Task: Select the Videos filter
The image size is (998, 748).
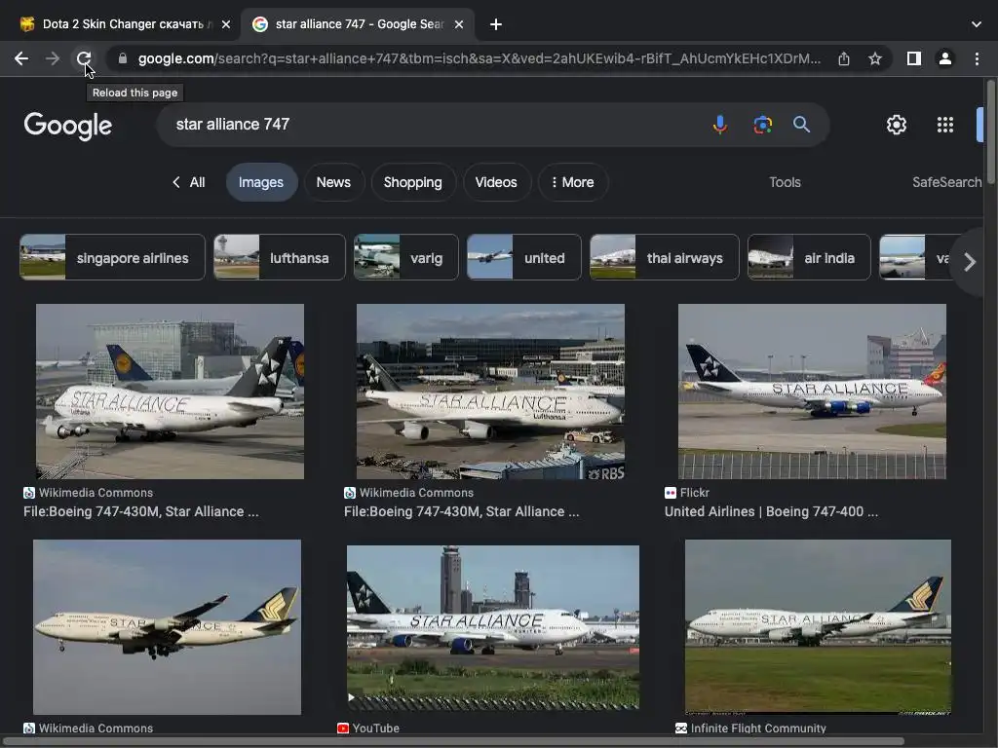Action: coord(496,182)
